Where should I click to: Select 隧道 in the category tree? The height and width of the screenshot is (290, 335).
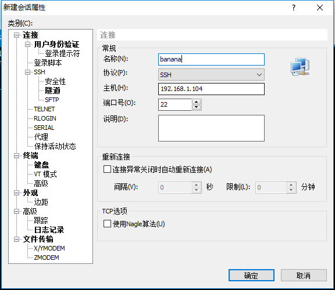[52, 90]
